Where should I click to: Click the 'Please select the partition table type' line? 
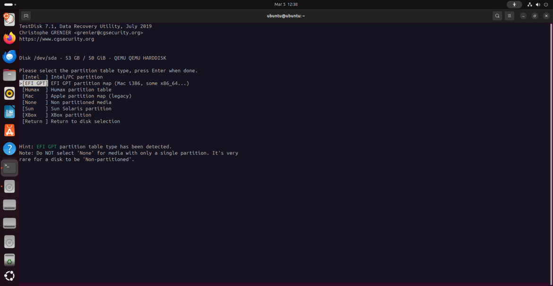point(109,70)
